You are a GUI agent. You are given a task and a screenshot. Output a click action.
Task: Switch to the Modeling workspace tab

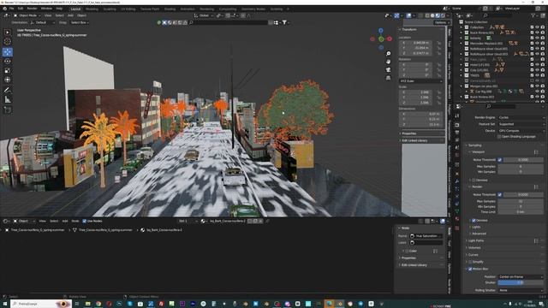(x=92, y=9)
